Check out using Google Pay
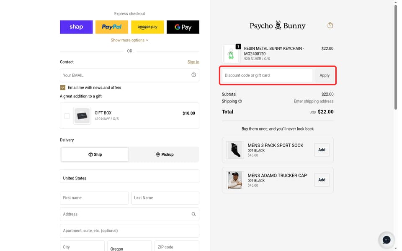Image resolution: width=402 pixels, height=251 pixels. pos(183,27)
